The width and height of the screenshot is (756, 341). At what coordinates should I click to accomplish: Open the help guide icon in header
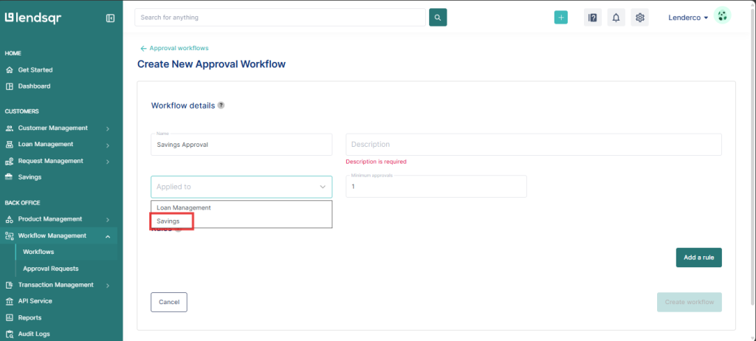tap(592, 18)
